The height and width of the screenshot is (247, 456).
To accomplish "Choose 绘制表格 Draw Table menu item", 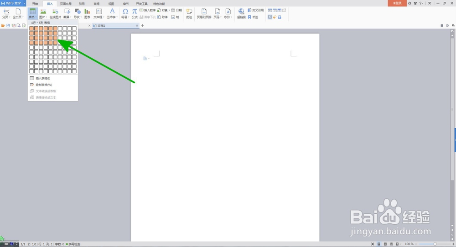I will pyautogui.click(x=53, y=85).
